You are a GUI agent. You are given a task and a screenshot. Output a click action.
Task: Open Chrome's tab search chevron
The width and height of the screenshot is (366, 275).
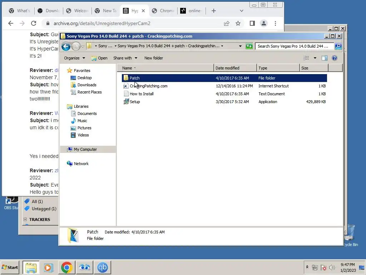242,11
